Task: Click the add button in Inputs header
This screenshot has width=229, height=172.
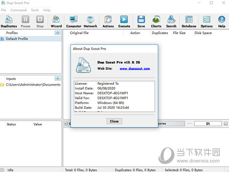Action: tap(58, 78)
